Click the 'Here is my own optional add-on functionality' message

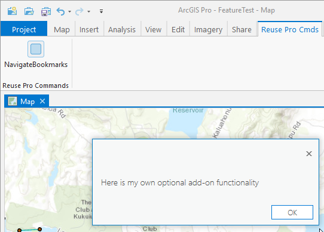tap(180, 183)
